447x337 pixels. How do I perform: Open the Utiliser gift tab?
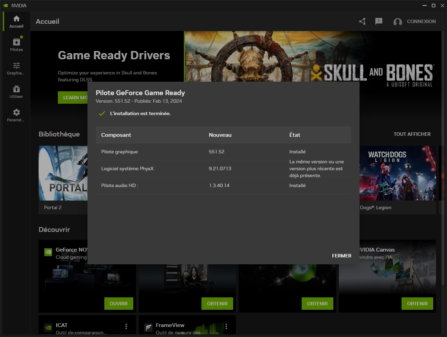(x=16, y=92)
